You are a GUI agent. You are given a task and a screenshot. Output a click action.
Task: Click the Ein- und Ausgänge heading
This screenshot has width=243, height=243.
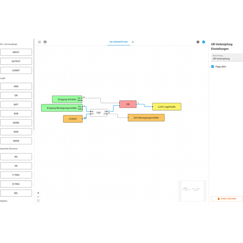click(x=9, y=44)
